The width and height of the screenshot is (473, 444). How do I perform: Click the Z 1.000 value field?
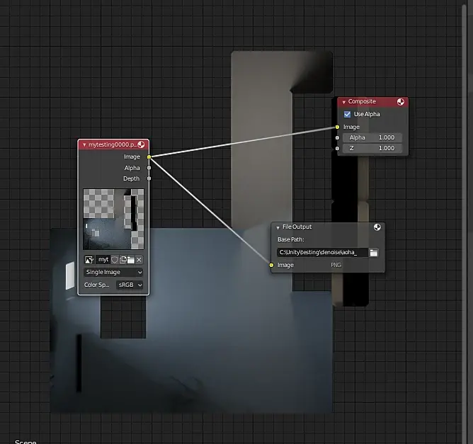(x=372, y=148)
